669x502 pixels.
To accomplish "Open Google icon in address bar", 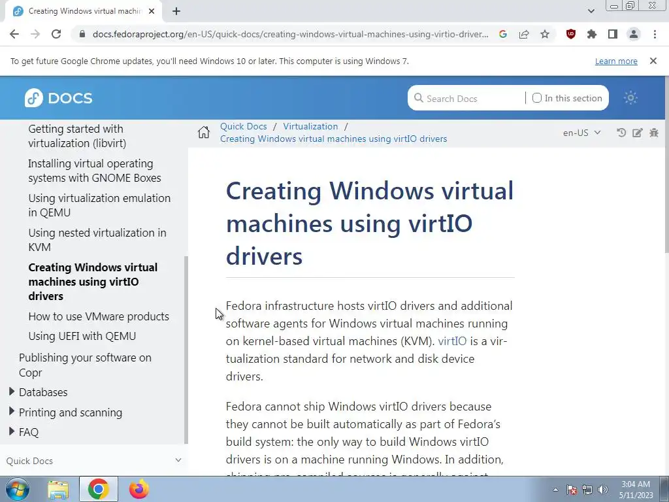I will [x=503, y=34].
